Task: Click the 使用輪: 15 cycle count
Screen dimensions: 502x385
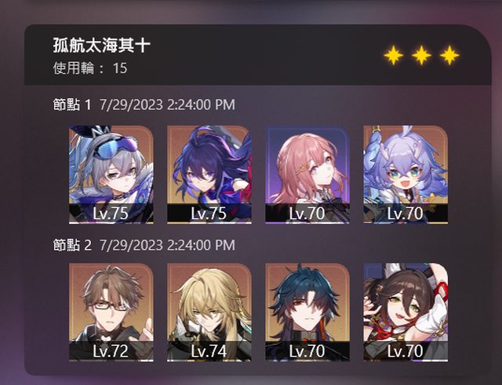Action: point(90,68)
